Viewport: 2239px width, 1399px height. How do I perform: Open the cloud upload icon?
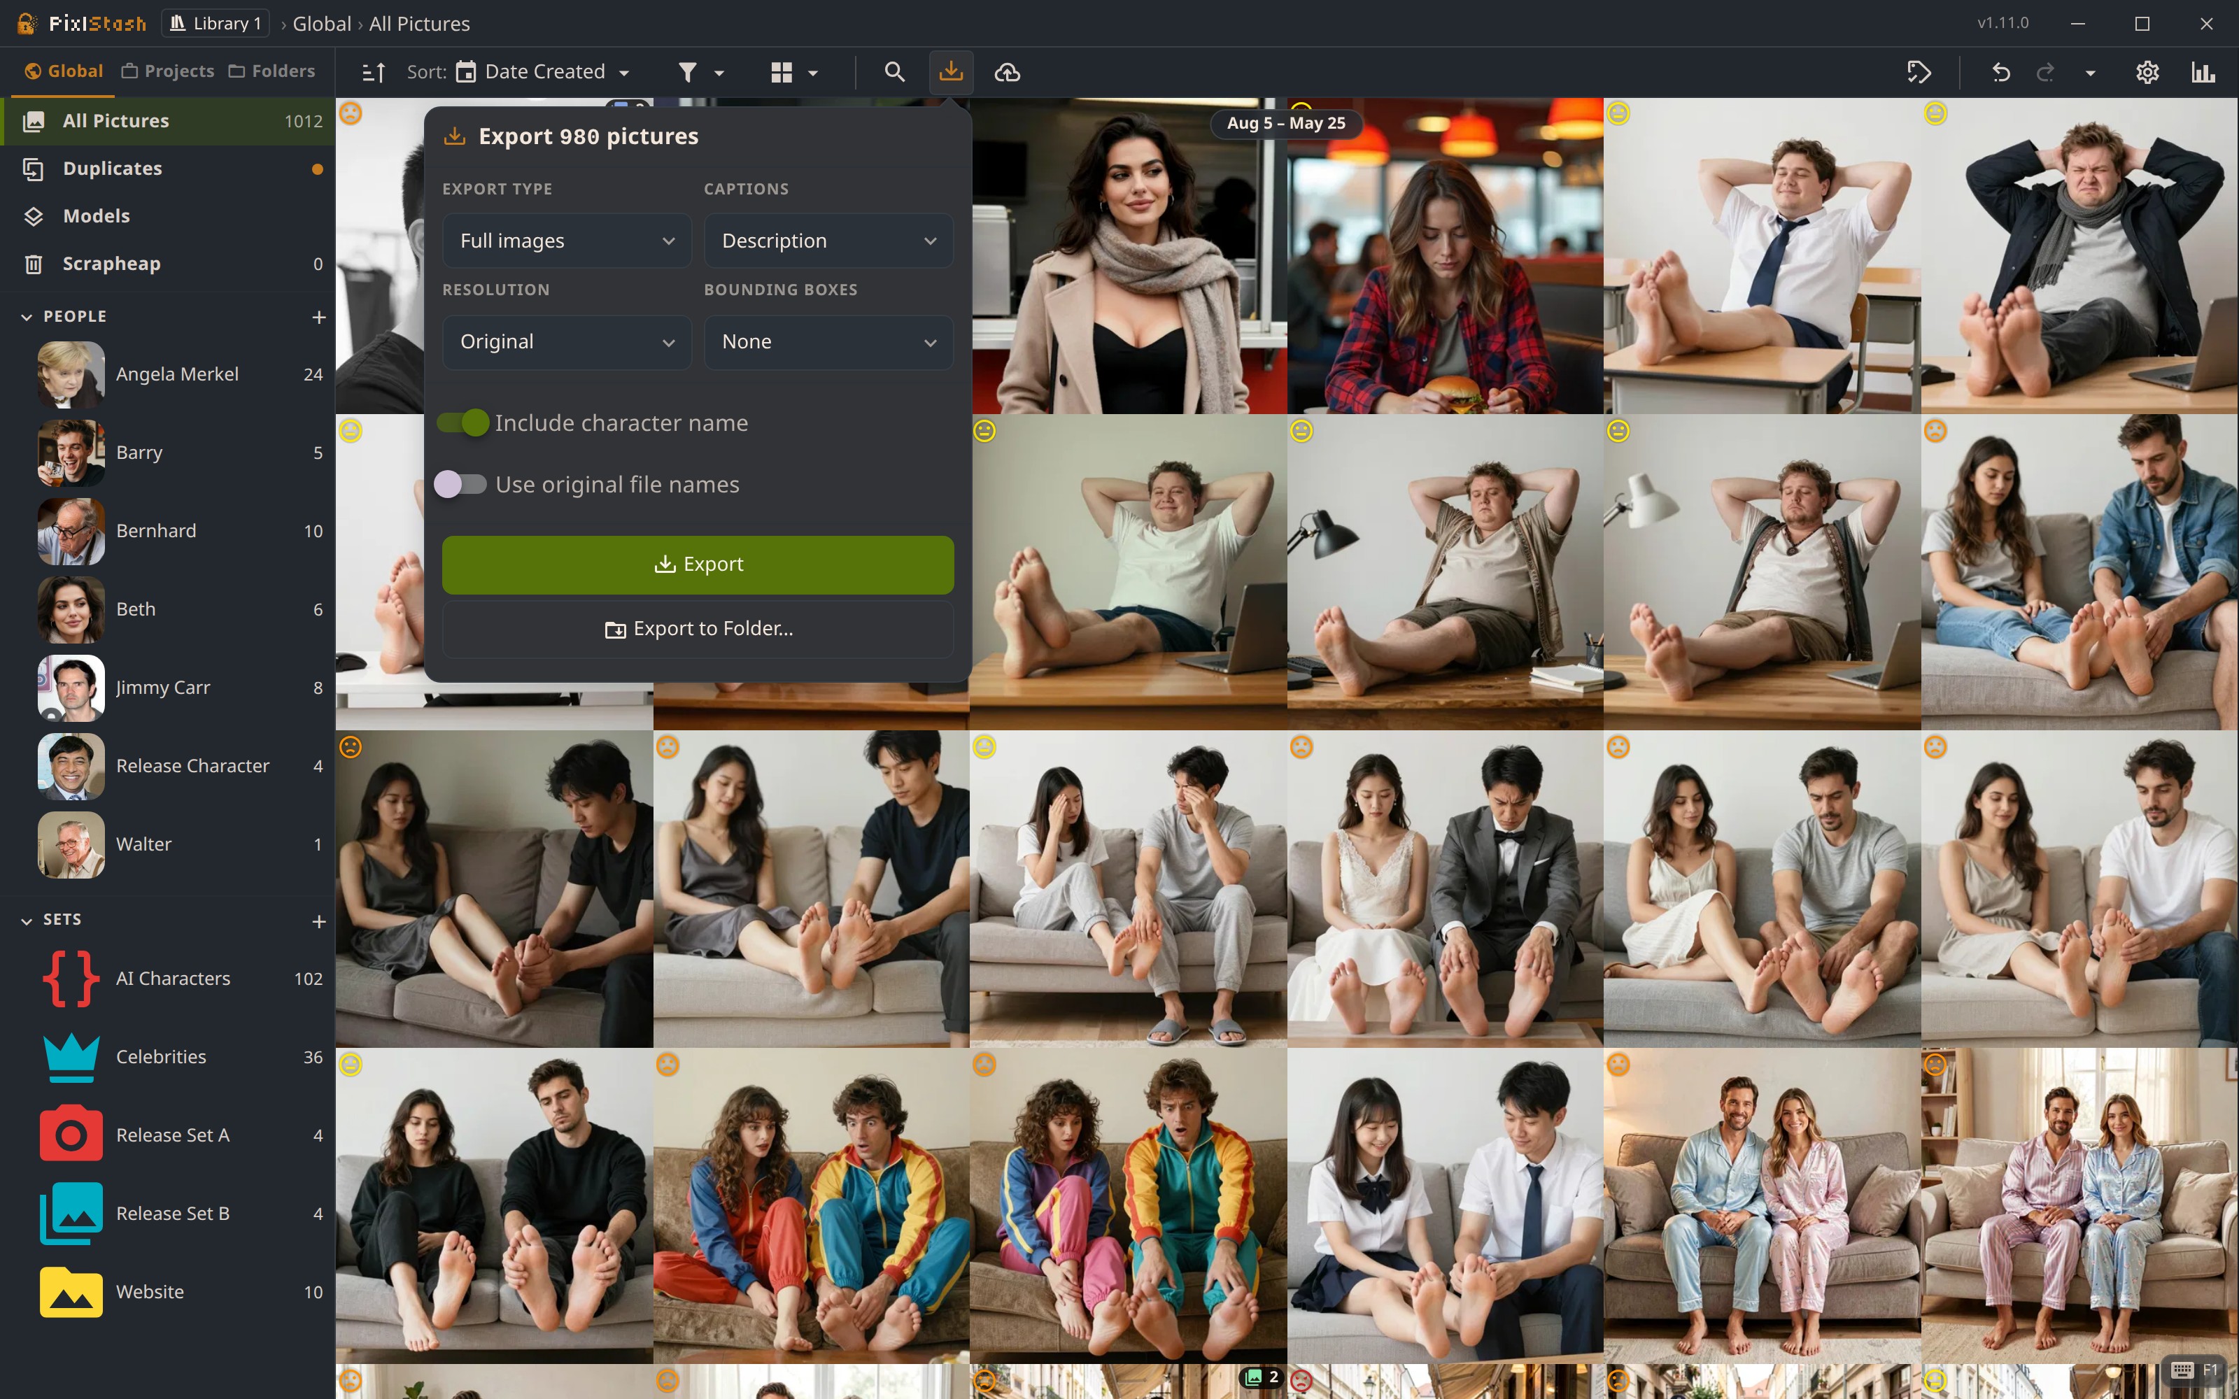1008,72
